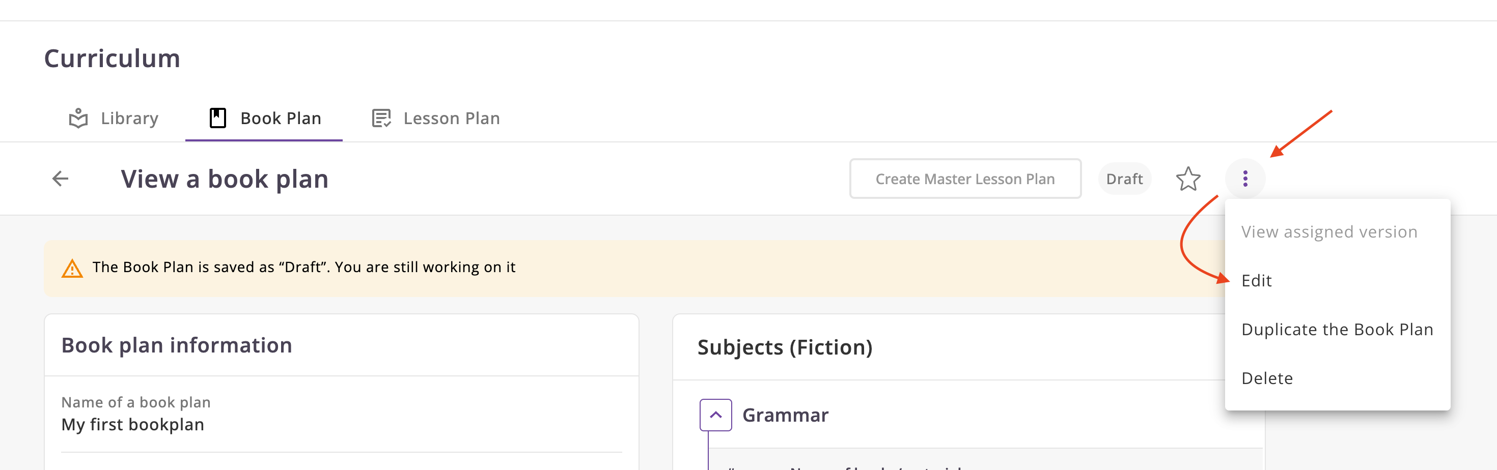
Task: Choose View assigned version from the menu
Action: [x=1329, y=232]
